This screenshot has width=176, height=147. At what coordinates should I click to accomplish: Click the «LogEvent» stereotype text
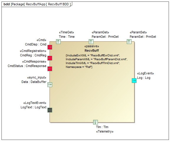point(145,73)
